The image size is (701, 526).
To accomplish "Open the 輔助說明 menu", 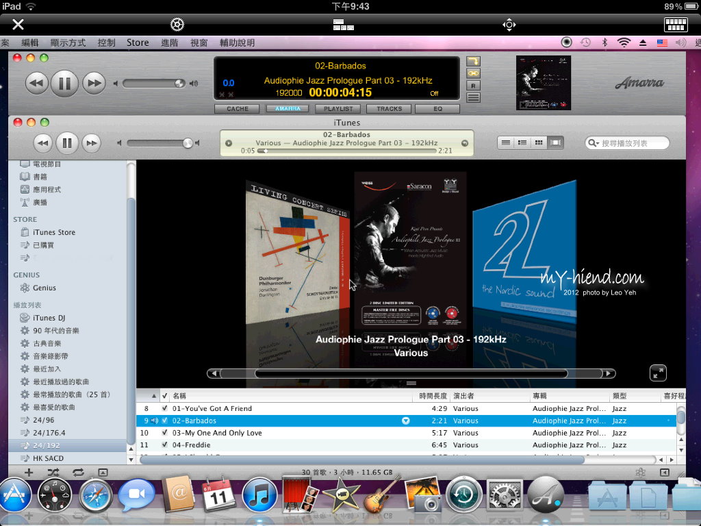I will click(237, 42).
